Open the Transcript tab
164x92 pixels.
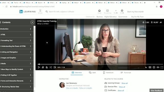pos(126,73)
